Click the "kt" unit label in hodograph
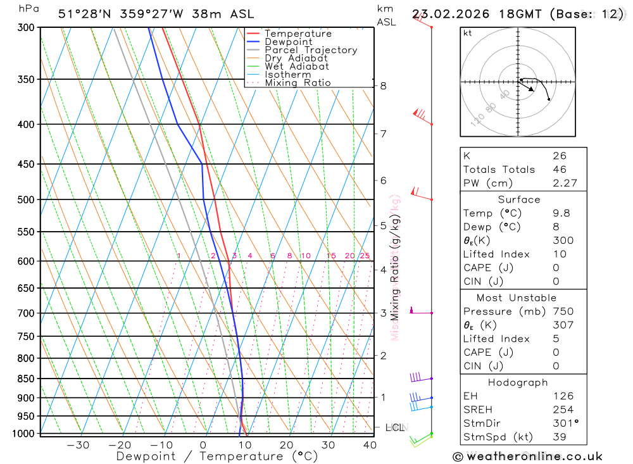633x464 pixels. click(468, 33)
